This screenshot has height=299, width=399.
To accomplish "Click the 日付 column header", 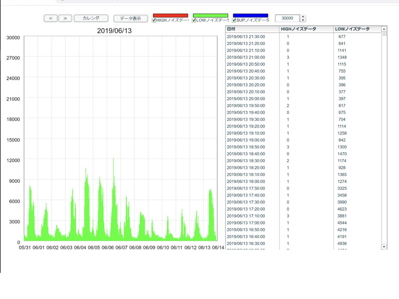I will [253, 29].
